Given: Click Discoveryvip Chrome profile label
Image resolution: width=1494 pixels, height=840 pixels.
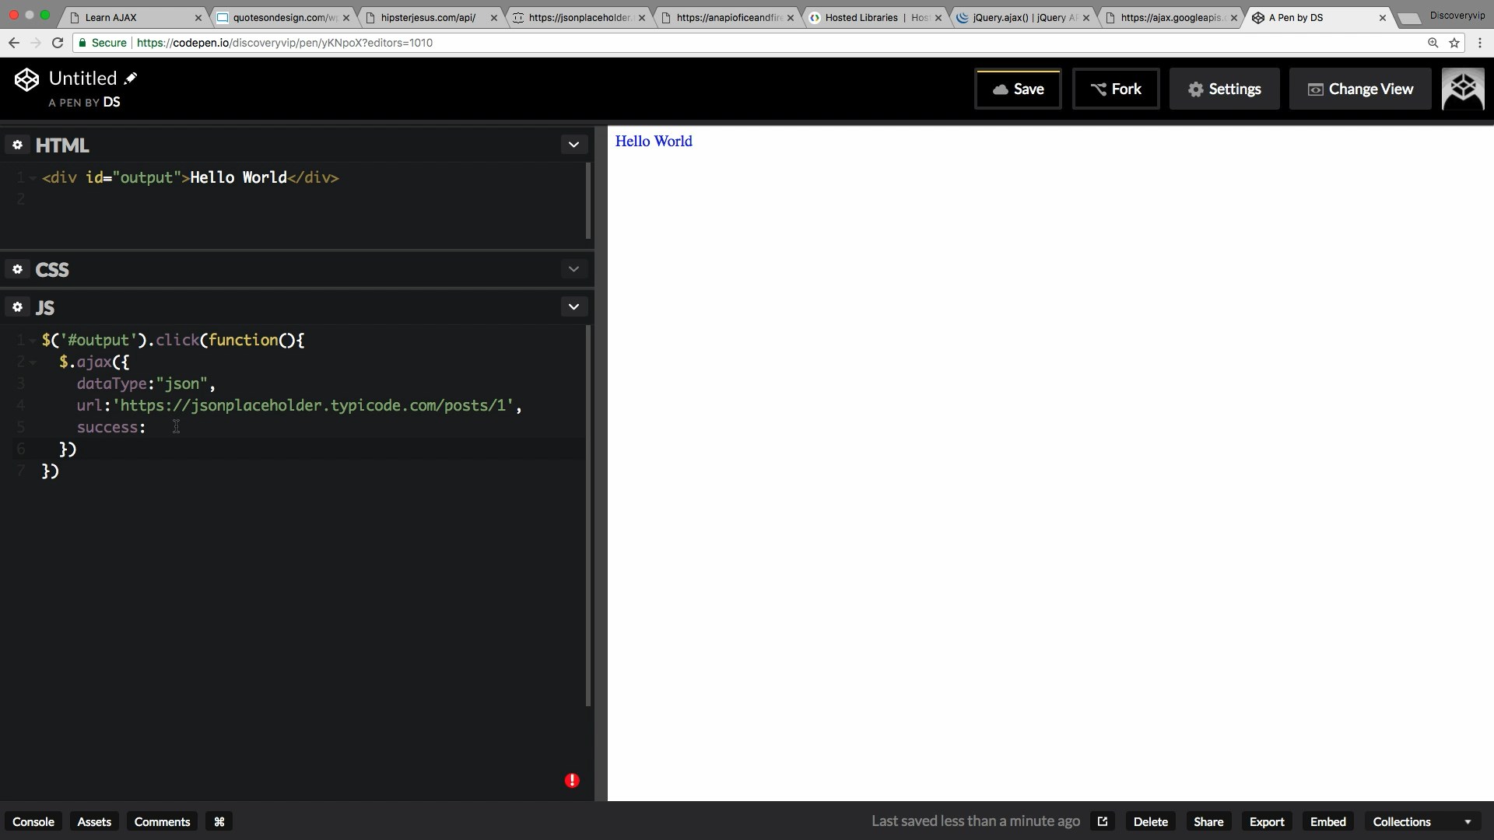Looking at the screenshot, I should pyautogui.click(x=1457, y=16).
